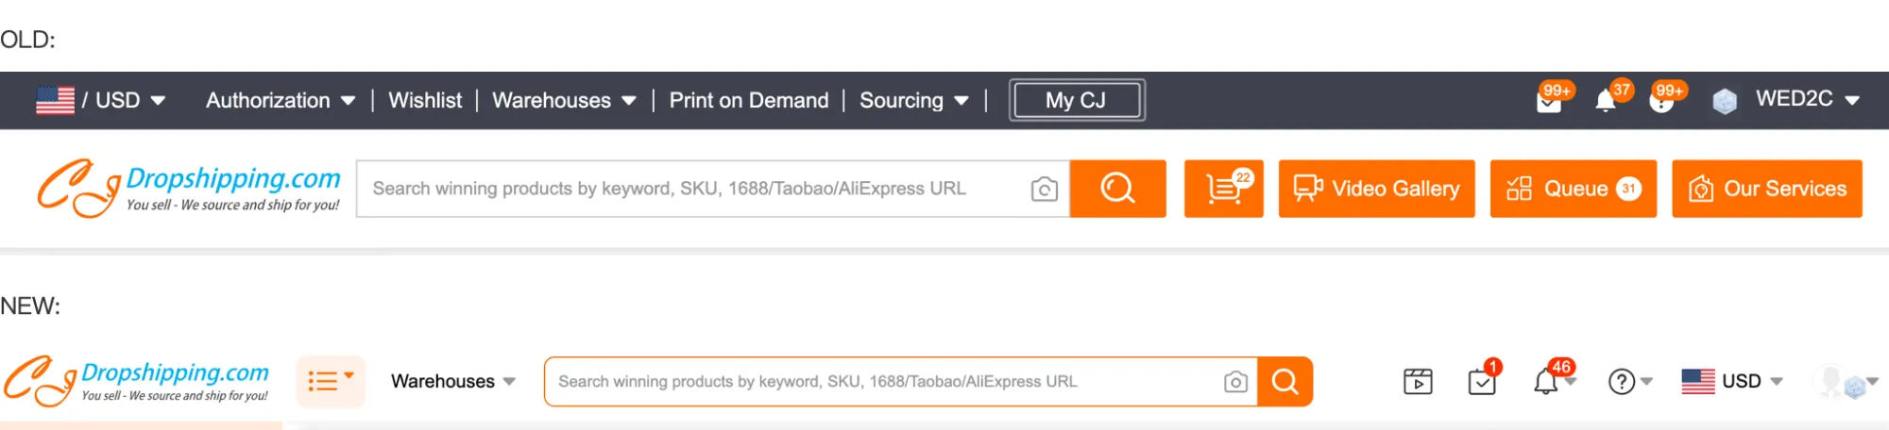
Task: Click the chat support icon with 99+ badge
Action: (1661, 101)
